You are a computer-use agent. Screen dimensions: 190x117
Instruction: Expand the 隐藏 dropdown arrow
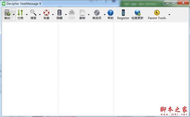(66, 15)
